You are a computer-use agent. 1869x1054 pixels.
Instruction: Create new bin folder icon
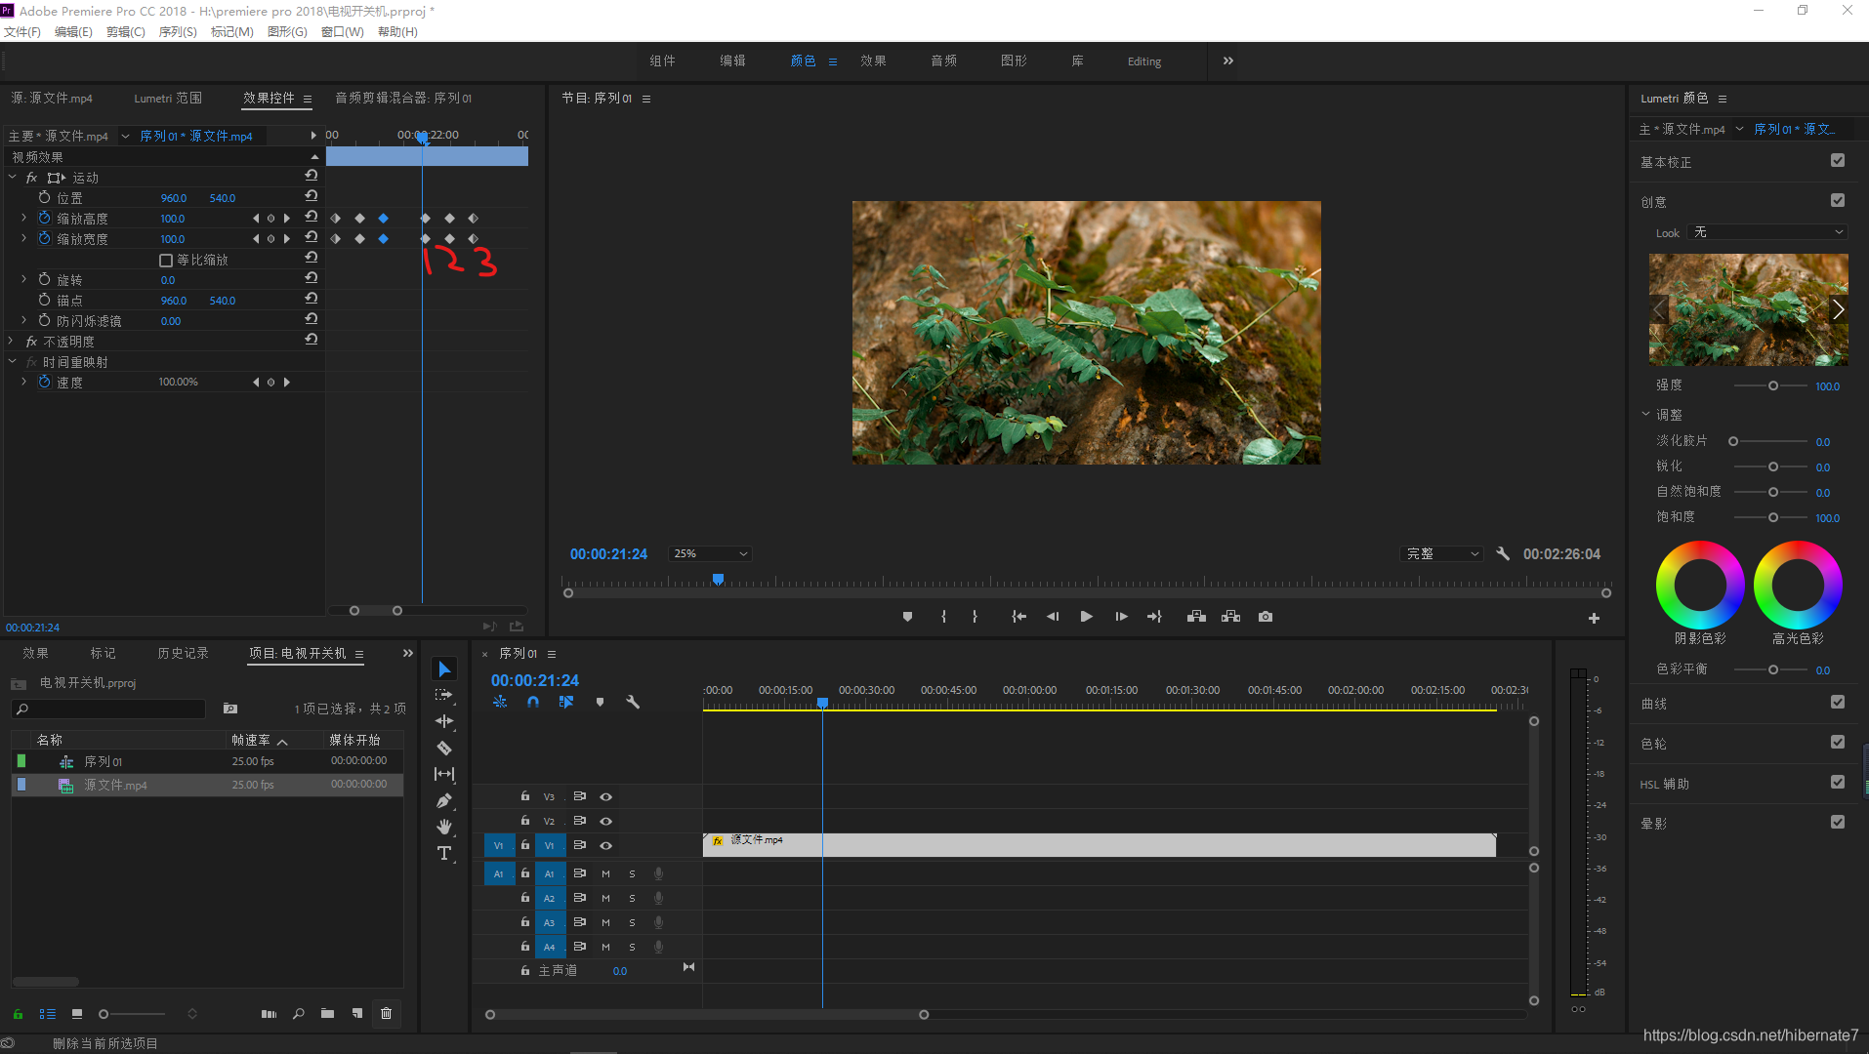pos(327,1014)
